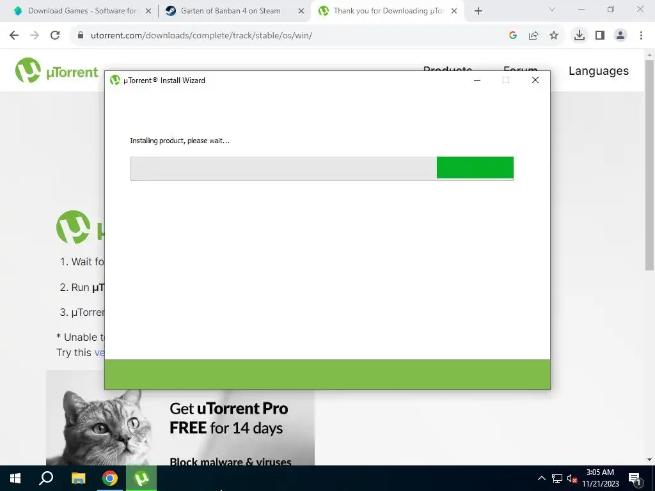Click the Google icon in address bar
The height and width of the screenshot is (491, 655).
[x=513, y=36]
